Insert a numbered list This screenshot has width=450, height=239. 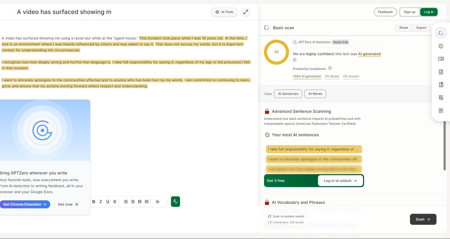click(126, 202)
